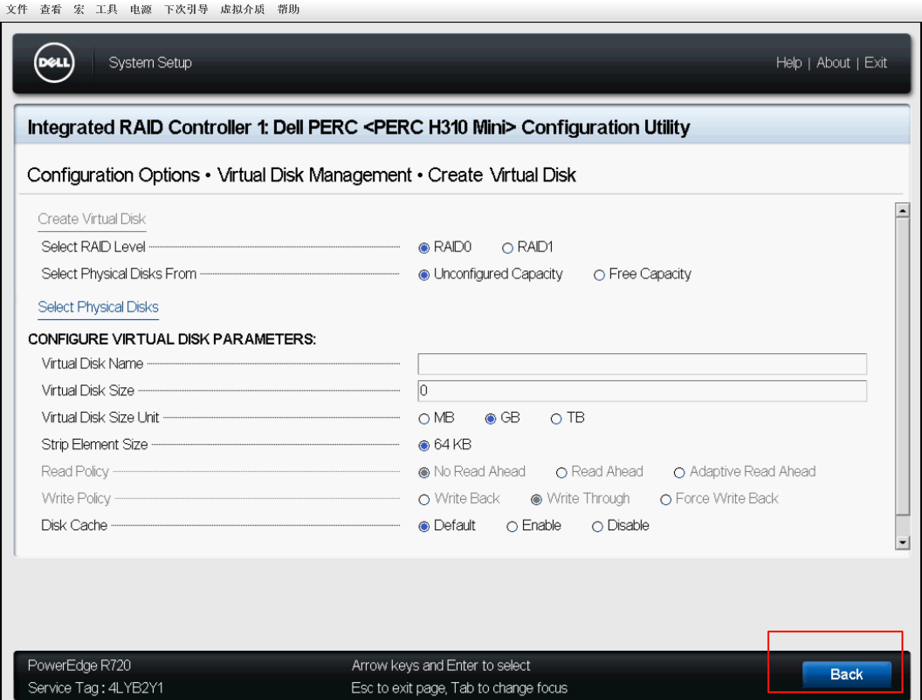
Task: Click the Dell logo icon
Action: click(54, 63)
